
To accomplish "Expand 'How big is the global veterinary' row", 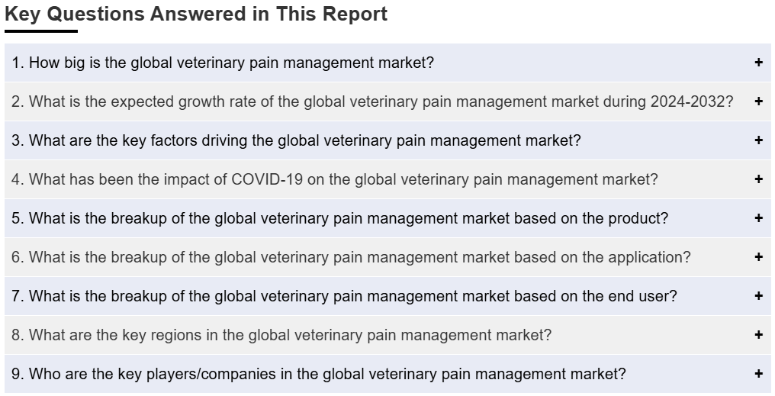I will [x=387, y=63].
